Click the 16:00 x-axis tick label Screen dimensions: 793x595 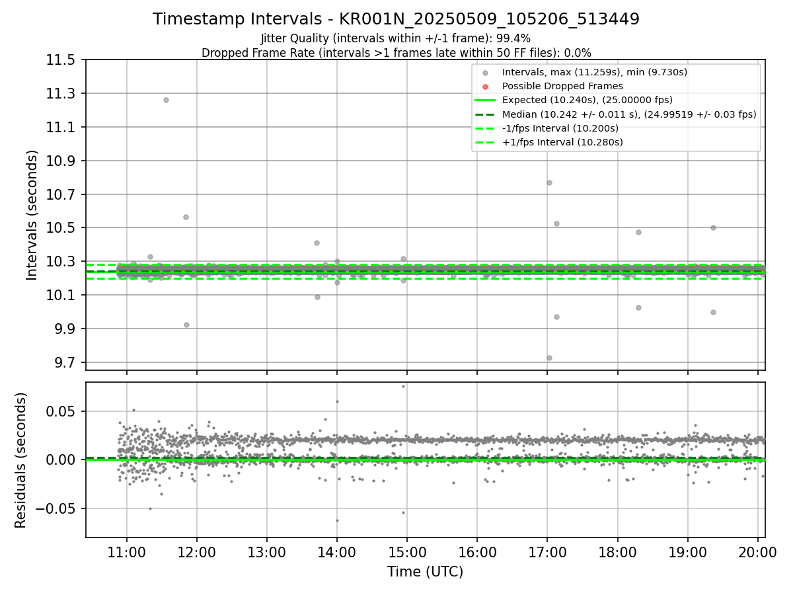click(477, 553)
